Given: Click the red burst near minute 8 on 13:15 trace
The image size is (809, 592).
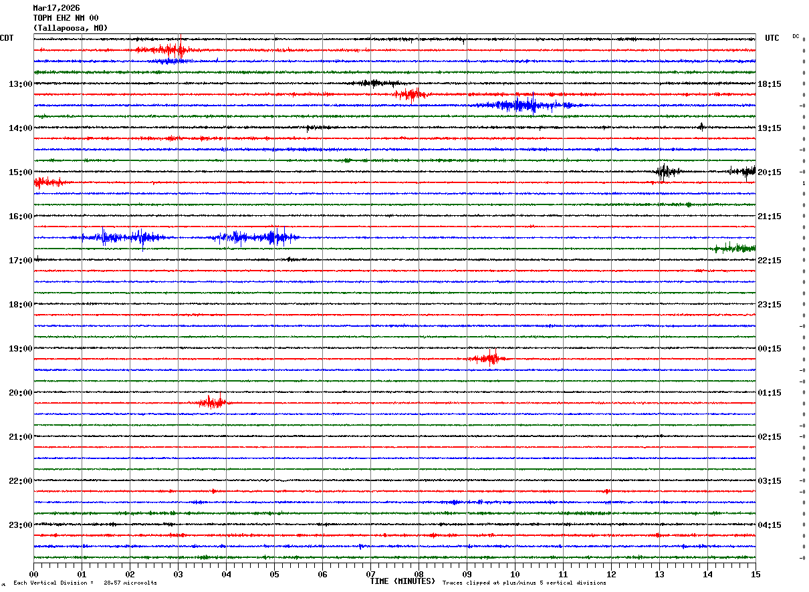Looking at the screenshot, I should [x=411, y=94].
